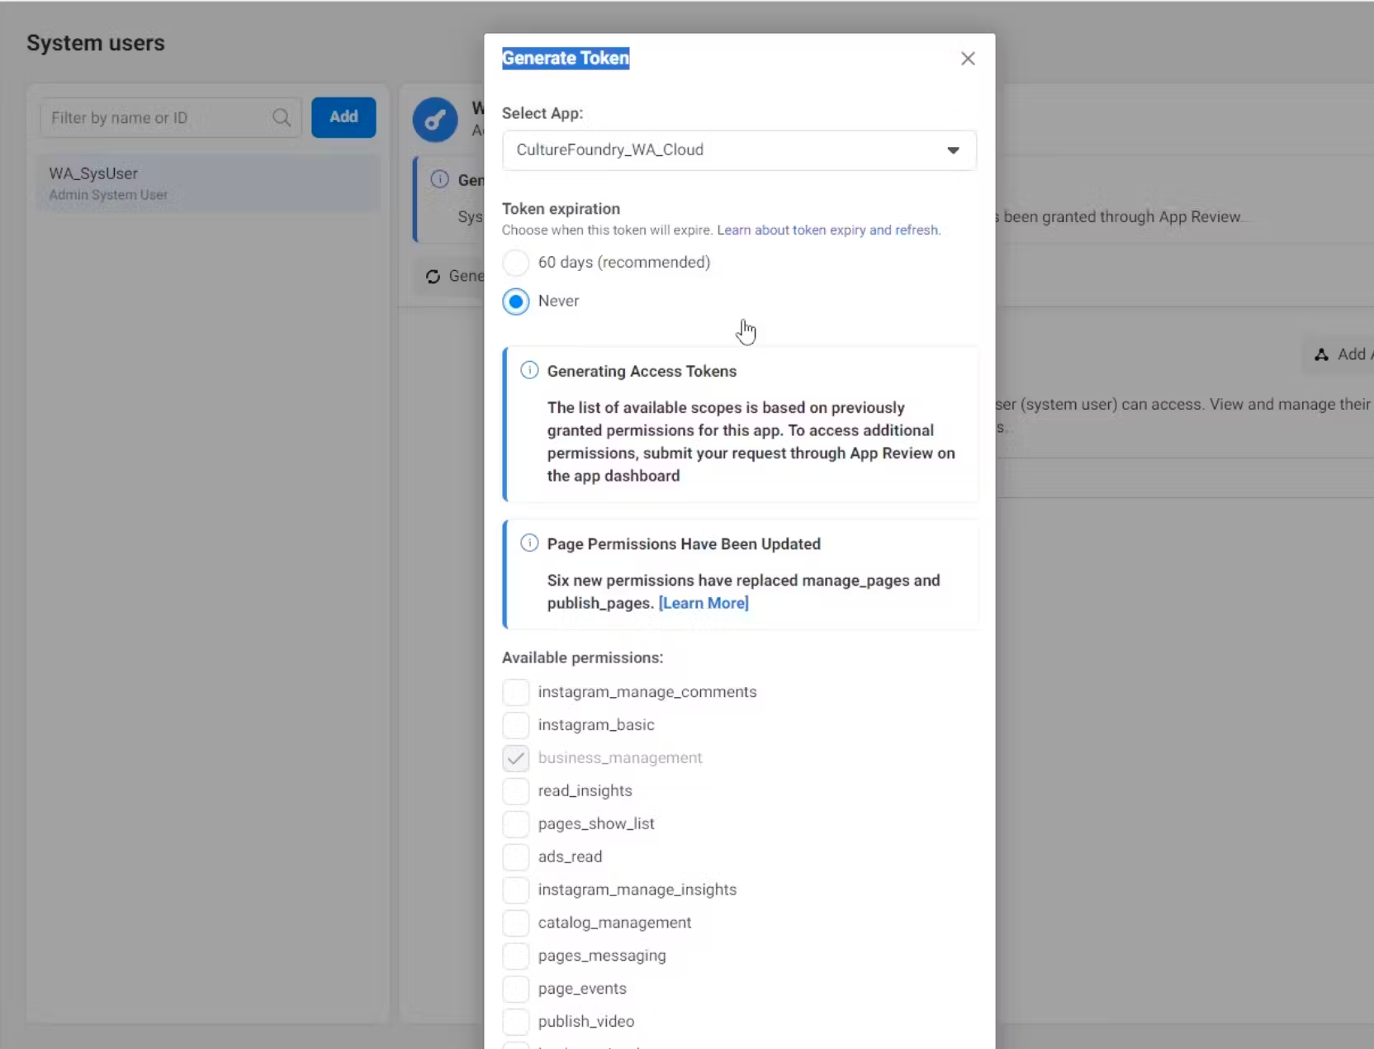This screenshot has height=1049, width=1374.
Task: Click the Add system user button
Action: click(343, 117)
